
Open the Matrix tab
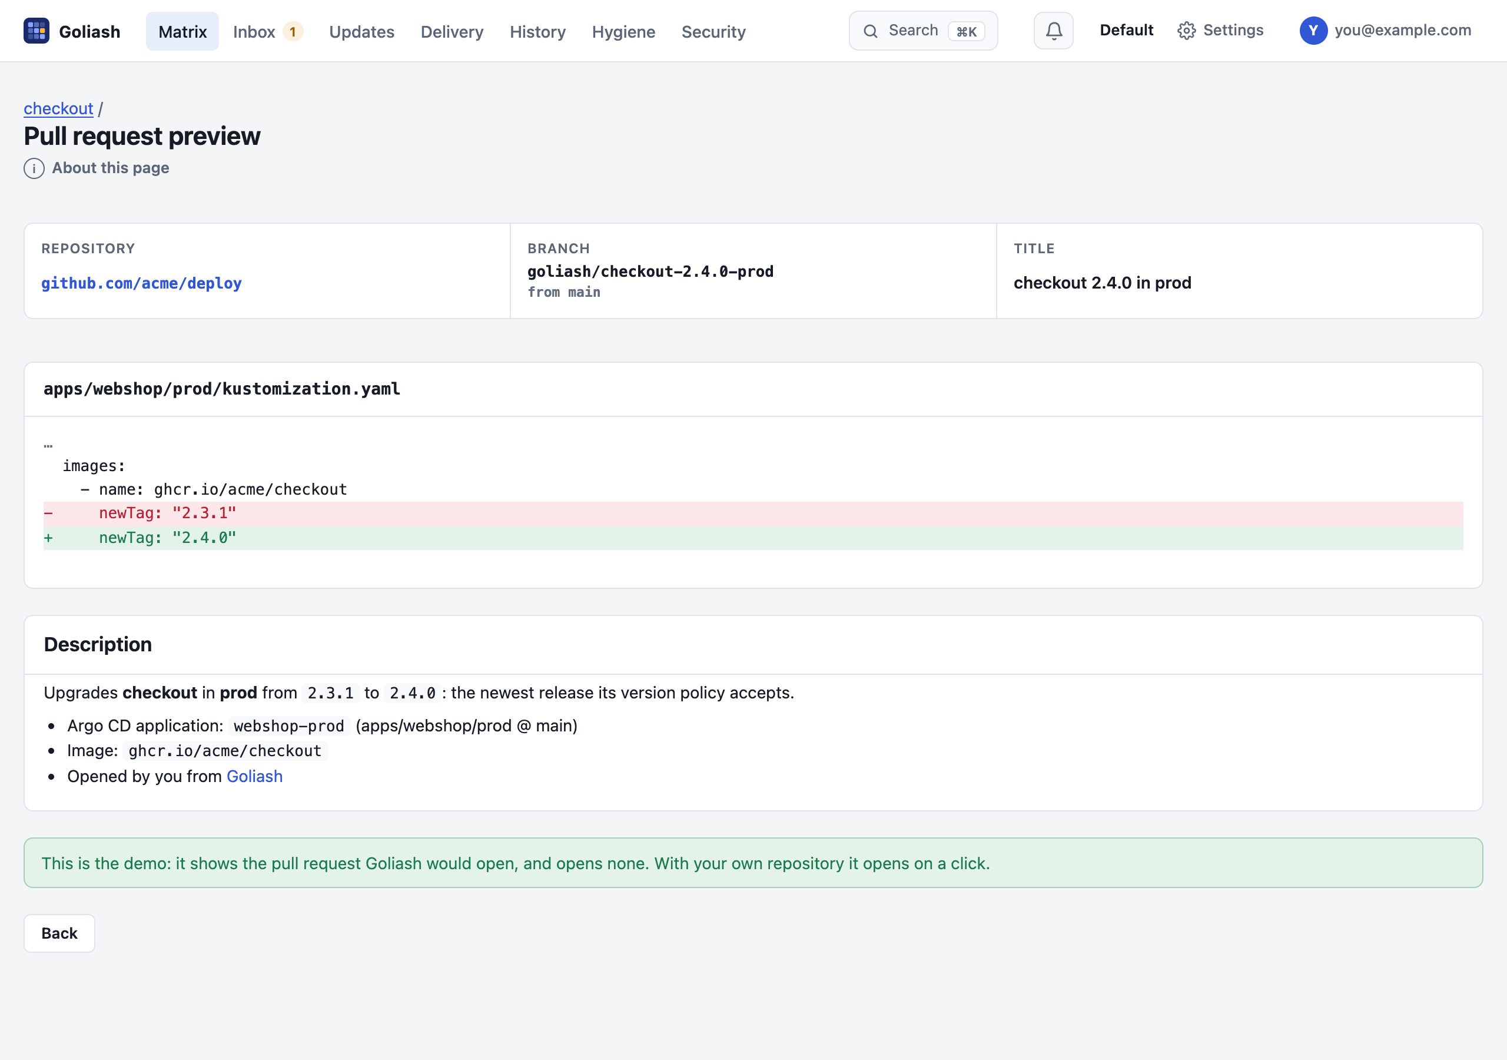(x=182, y=32)
